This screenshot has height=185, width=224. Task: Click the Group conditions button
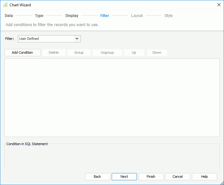79,52
